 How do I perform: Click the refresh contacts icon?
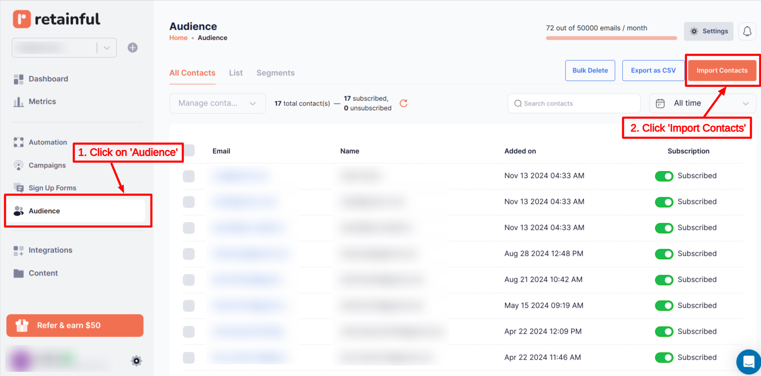pyautogui.click(x=403, y=103)
